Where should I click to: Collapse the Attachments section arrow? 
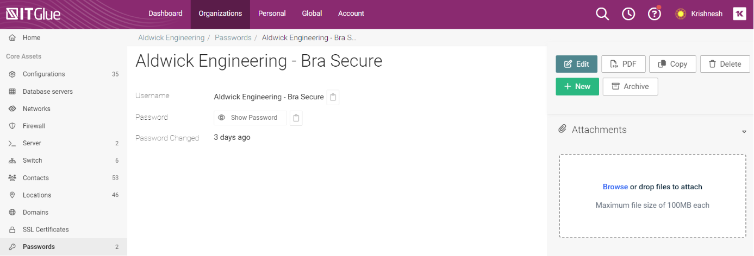(744, 131)
